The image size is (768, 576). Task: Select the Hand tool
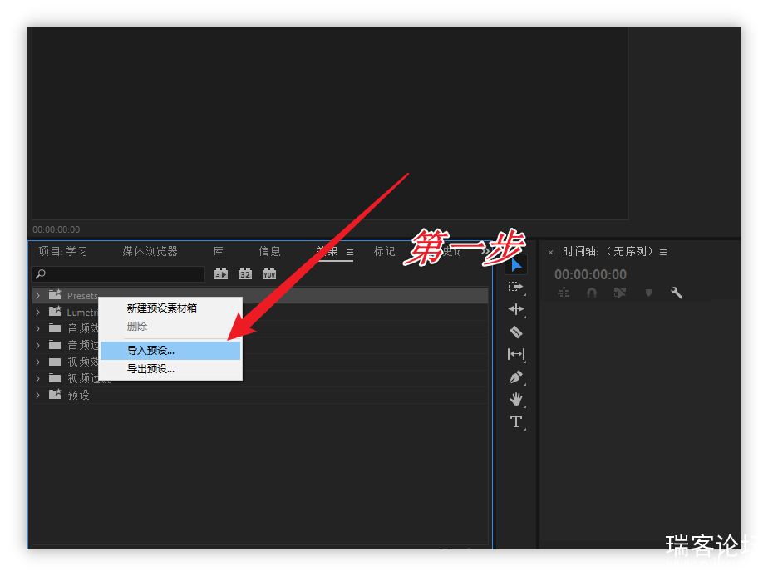click(x=516, y=399)
